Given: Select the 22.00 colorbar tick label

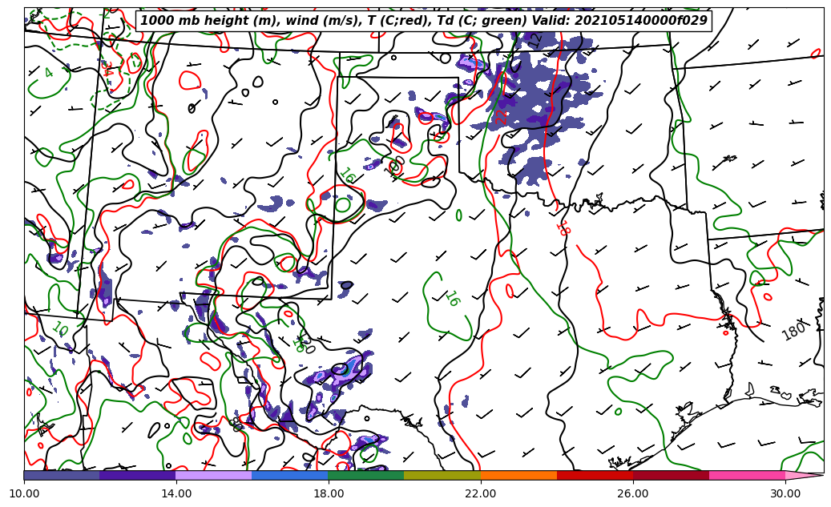Looking at the screenshot, I should [x=481, y=493].
